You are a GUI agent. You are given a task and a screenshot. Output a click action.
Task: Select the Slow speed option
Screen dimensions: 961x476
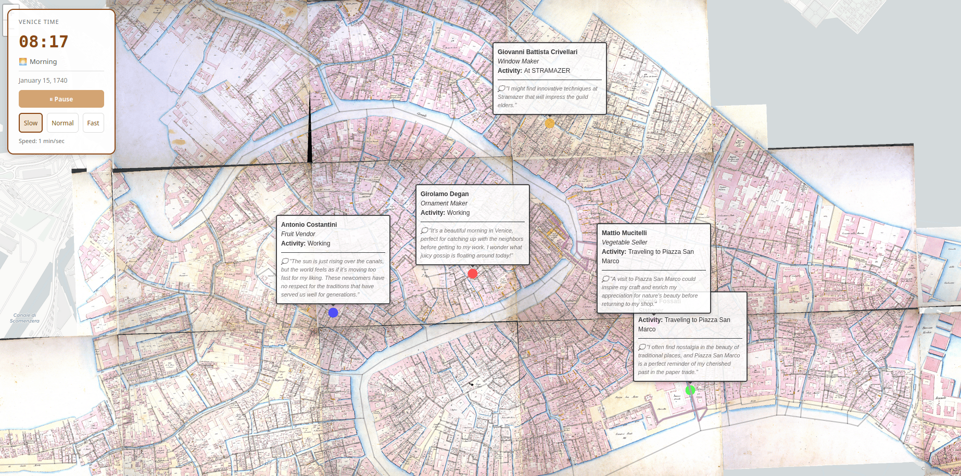coord(31,123)
